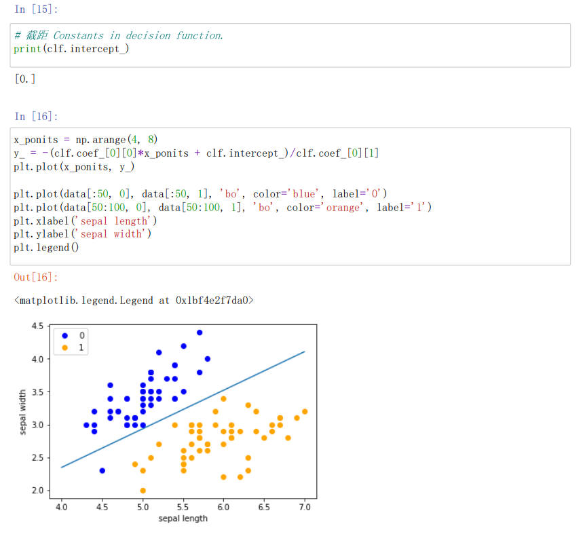Viewport: 585px width, 534px height.
Task: Select the [0.] output text
Action: (25, 79)
